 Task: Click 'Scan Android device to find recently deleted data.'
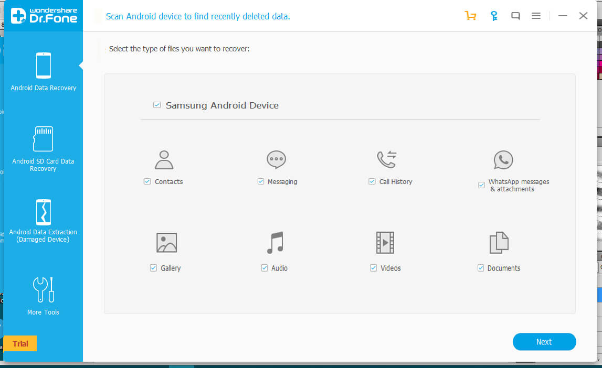tap(198, 16)
